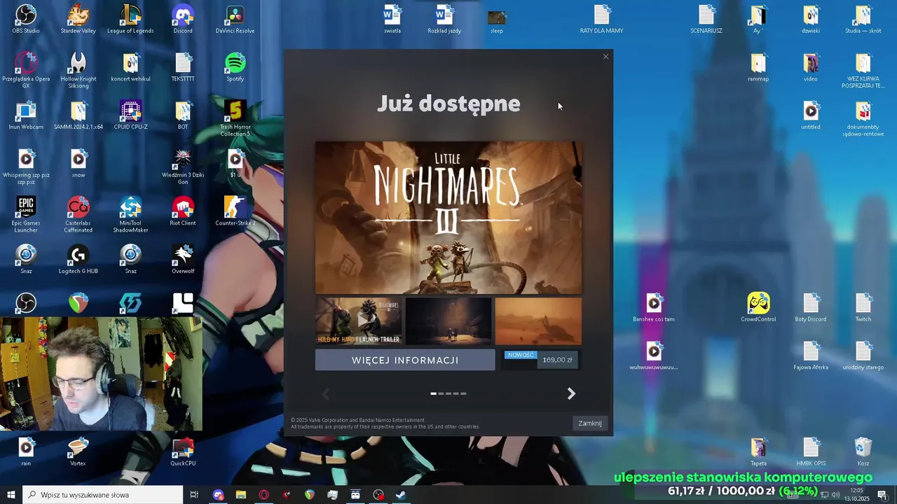Click the Little Nightmares III main banner
The width and height of the screenshot is (897, 504).
point(448,218)
